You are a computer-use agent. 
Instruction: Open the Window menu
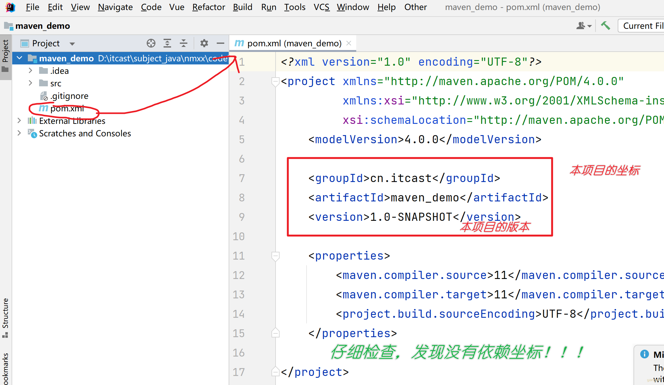pos(353,7)
